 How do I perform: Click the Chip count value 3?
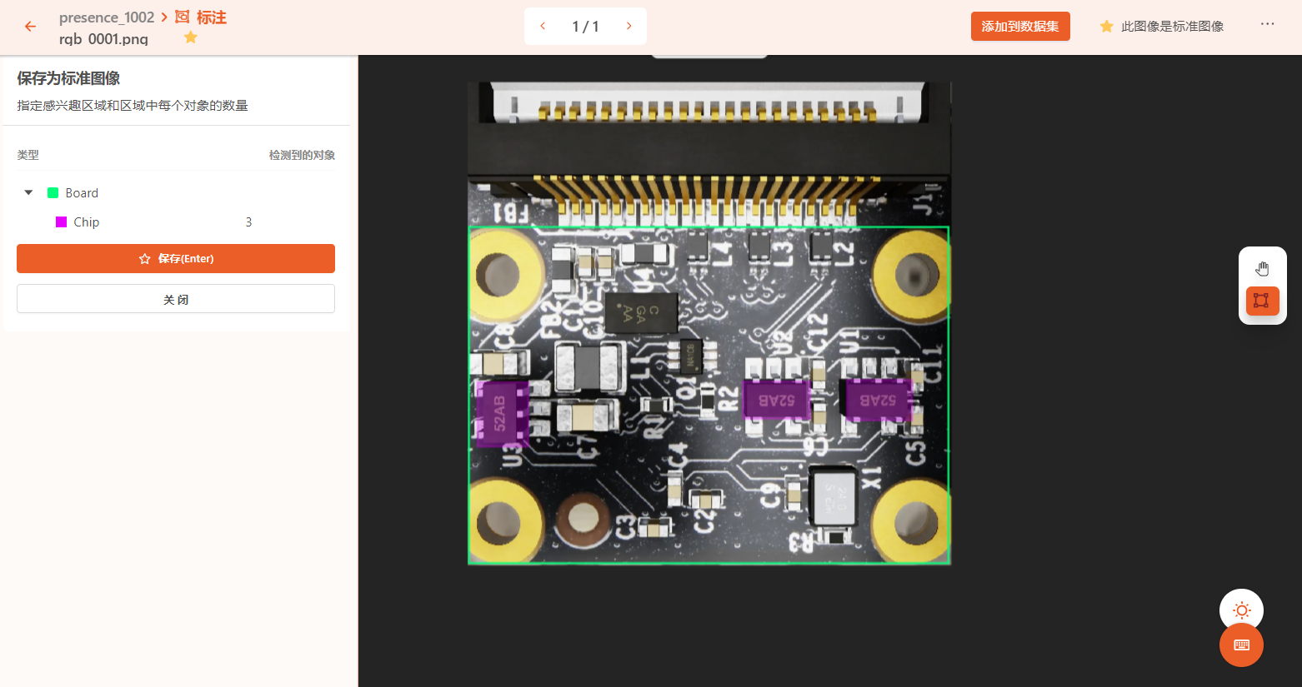click(248, 222)
